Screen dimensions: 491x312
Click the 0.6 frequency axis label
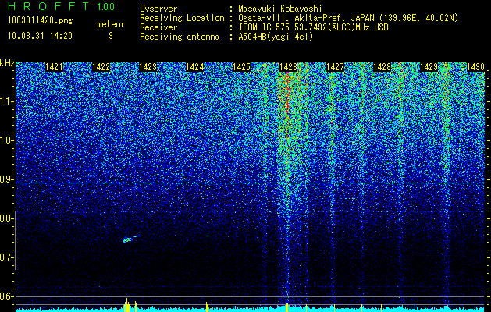(x=6, y=296)
